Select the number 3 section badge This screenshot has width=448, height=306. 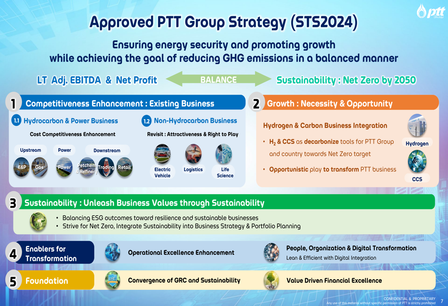click(x=13, y=202)
